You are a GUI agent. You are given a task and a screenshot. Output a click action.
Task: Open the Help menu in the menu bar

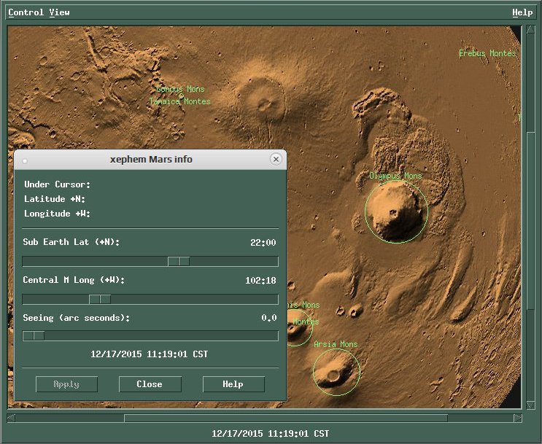522,12
